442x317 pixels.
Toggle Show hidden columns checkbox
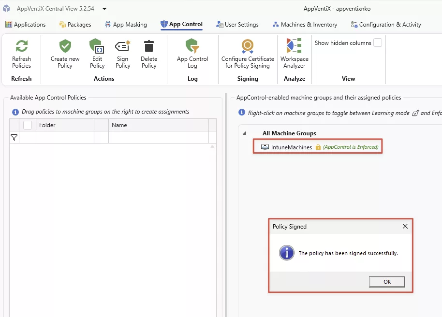pyautogui.click(x=378, y=43)
